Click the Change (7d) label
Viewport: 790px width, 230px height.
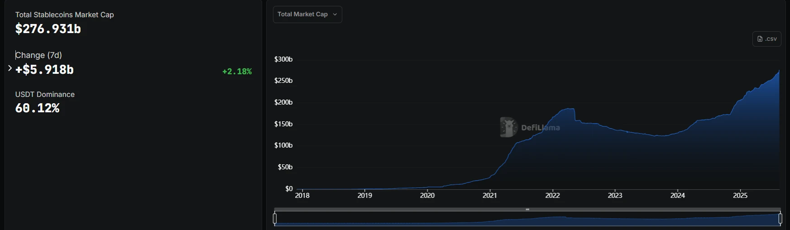click(x=38, y=55)
